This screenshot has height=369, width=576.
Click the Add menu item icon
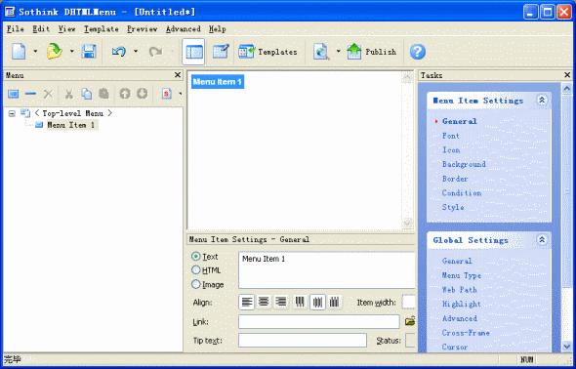14,94
